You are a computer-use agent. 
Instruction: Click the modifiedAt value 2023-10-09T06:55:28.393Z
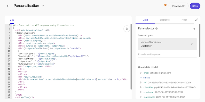[170, 97]
